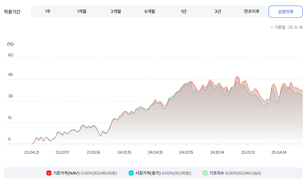Click the 시장가격(종가) legend label

click(148, 173)
